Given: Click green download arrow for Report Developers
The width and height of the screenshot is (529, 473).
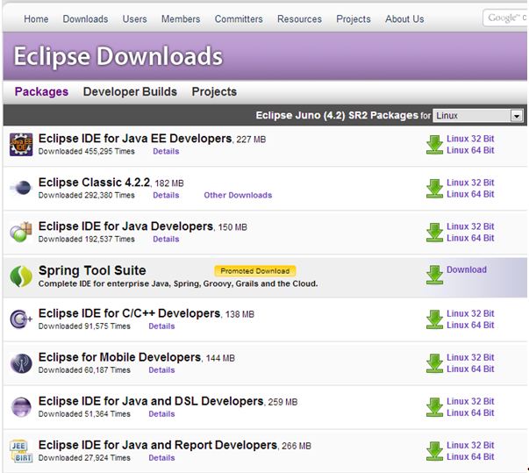Looking at the screenshot, I should (x=434, y=451).
